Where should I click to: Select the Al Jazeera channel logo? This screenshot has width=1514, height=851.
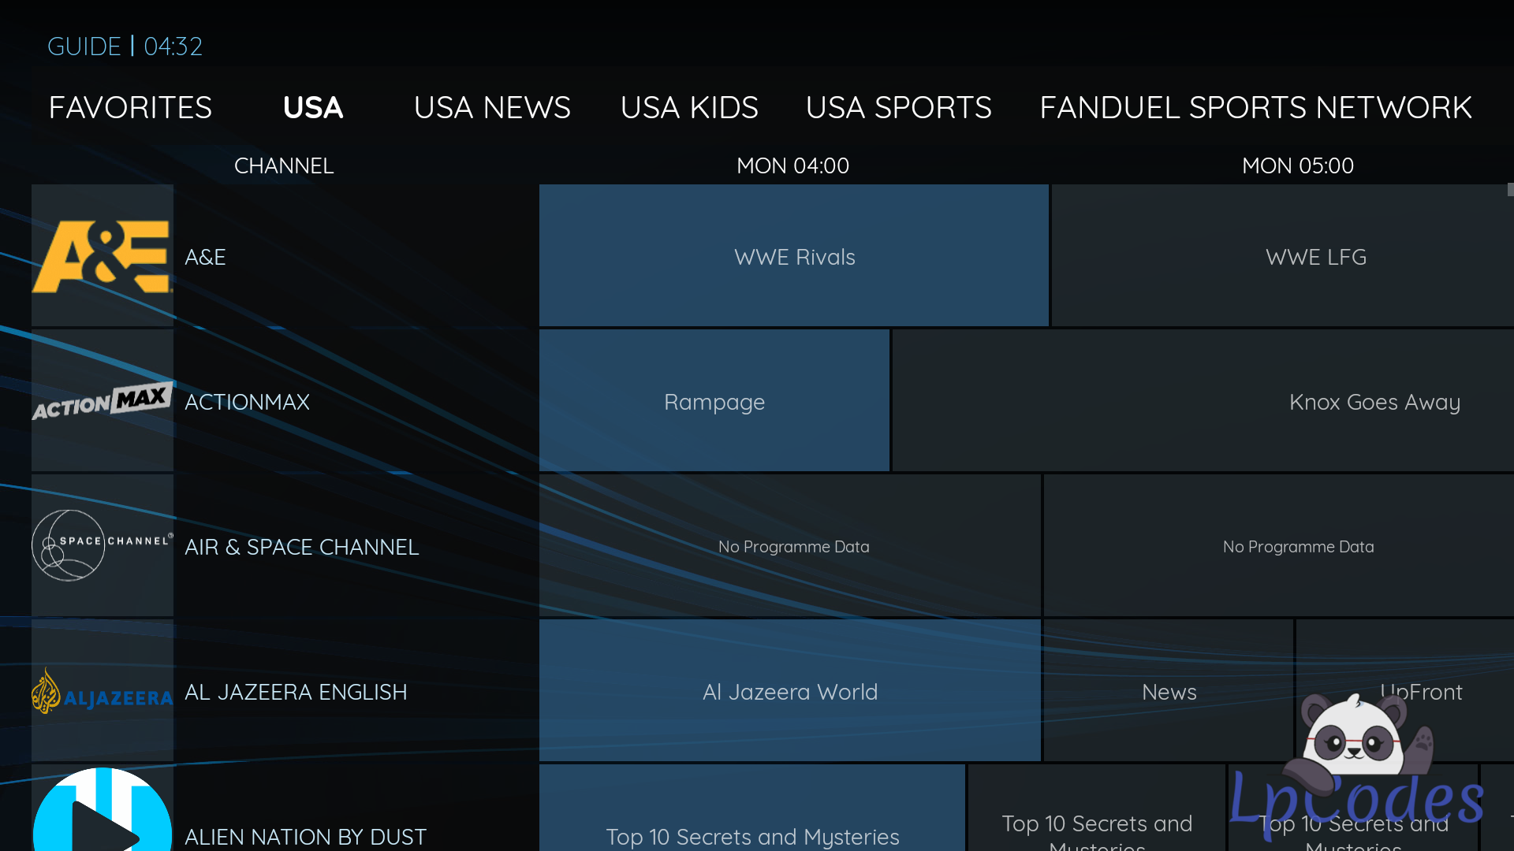point(103,691)
